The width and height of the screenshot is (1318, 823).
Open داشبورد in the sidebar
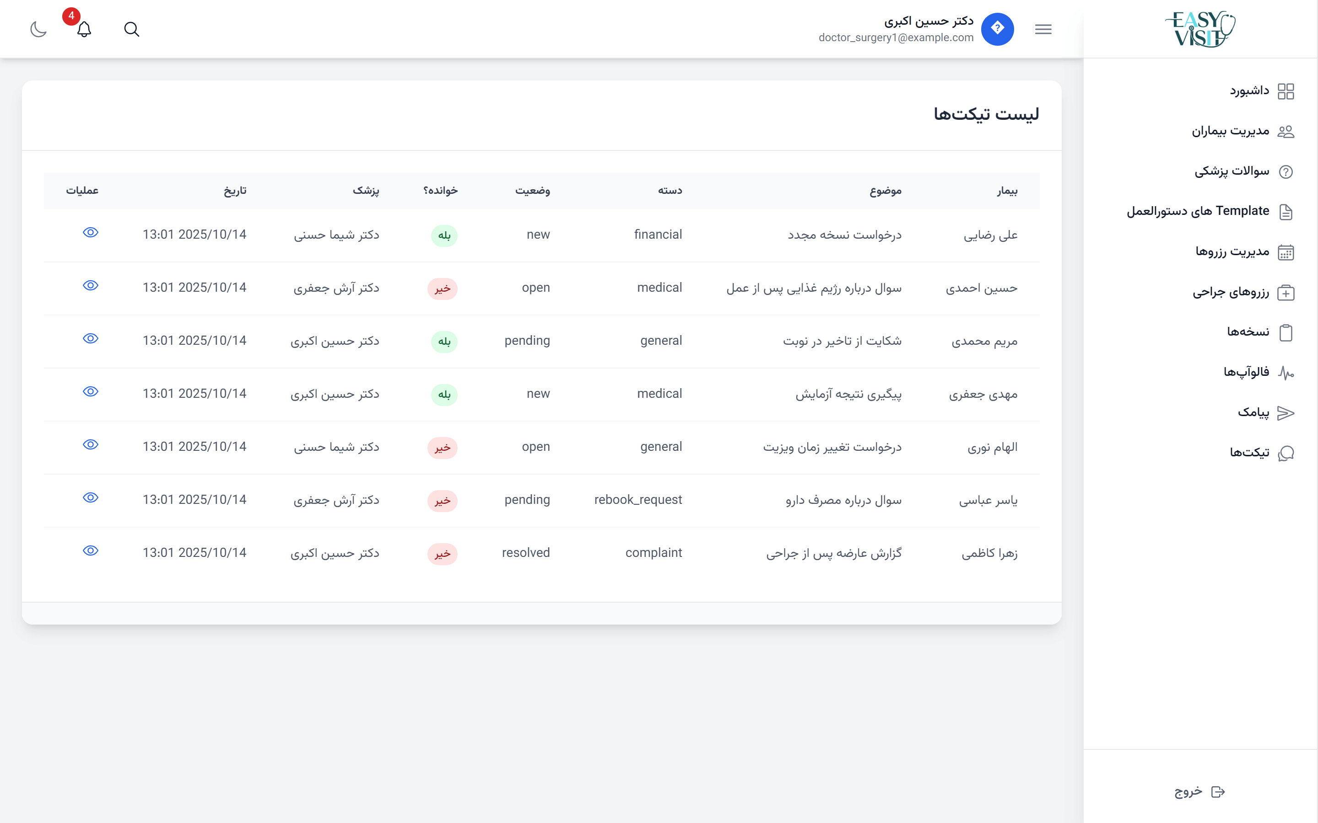pyautogui.click(x=1249, y=91)
